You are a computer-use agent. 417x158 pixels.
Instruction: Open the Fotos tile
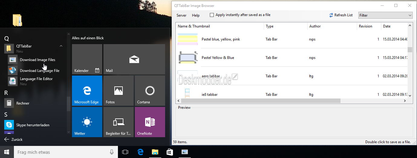click(x=119, y=91)
